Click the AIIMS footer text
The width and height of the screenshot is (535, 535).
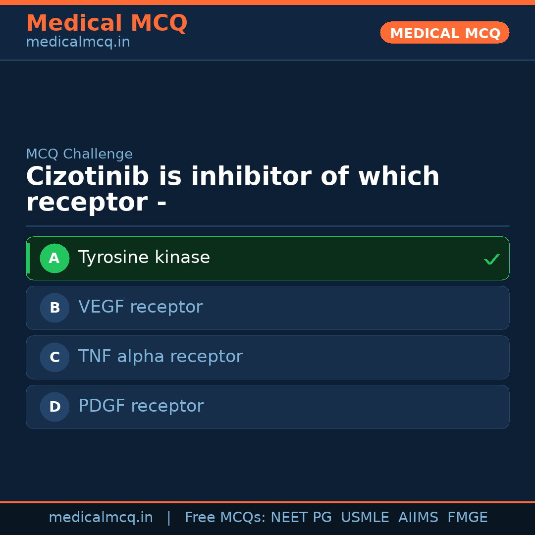418,518
